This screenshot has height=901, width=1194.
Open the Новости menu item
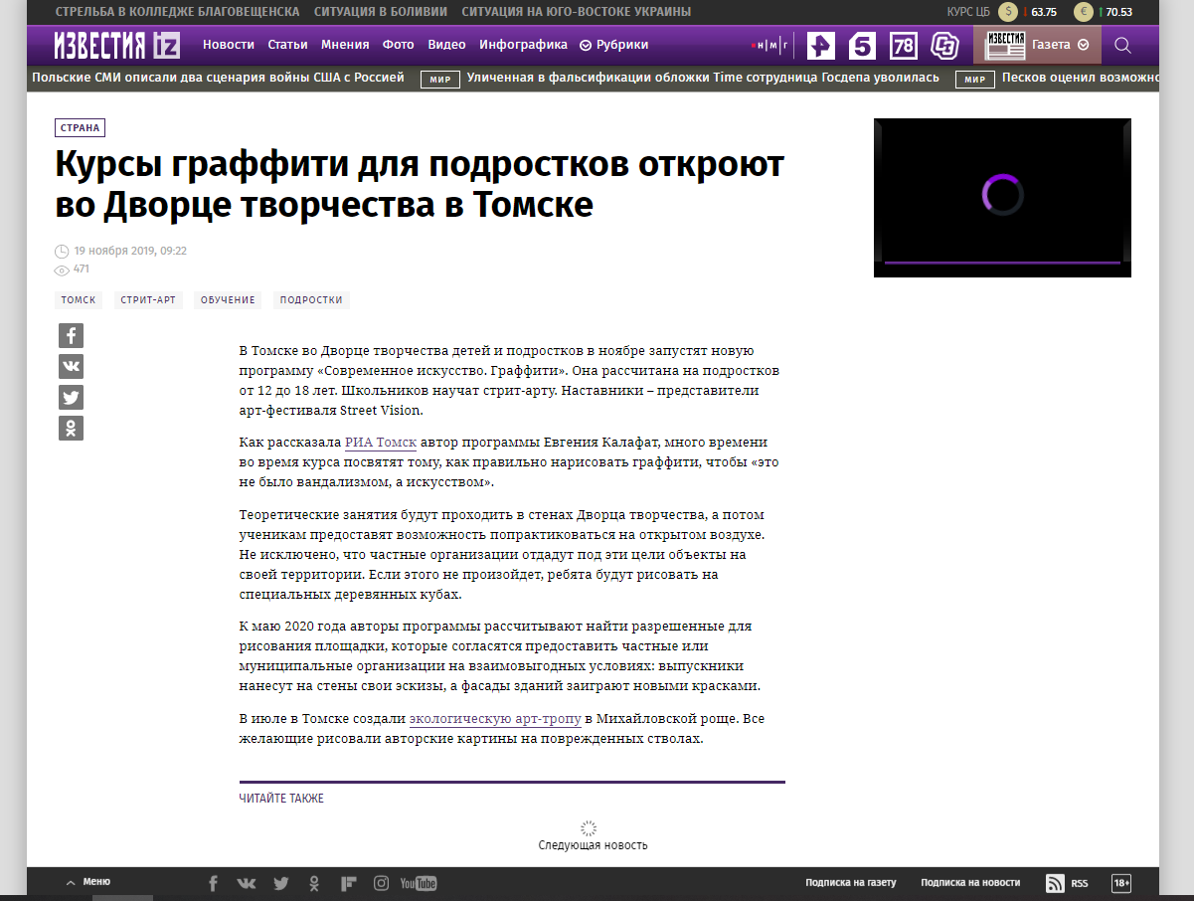[229, 45]
